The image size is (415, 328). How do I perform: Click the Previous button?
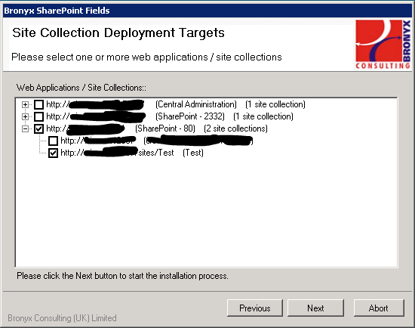(x=255, y=308)
